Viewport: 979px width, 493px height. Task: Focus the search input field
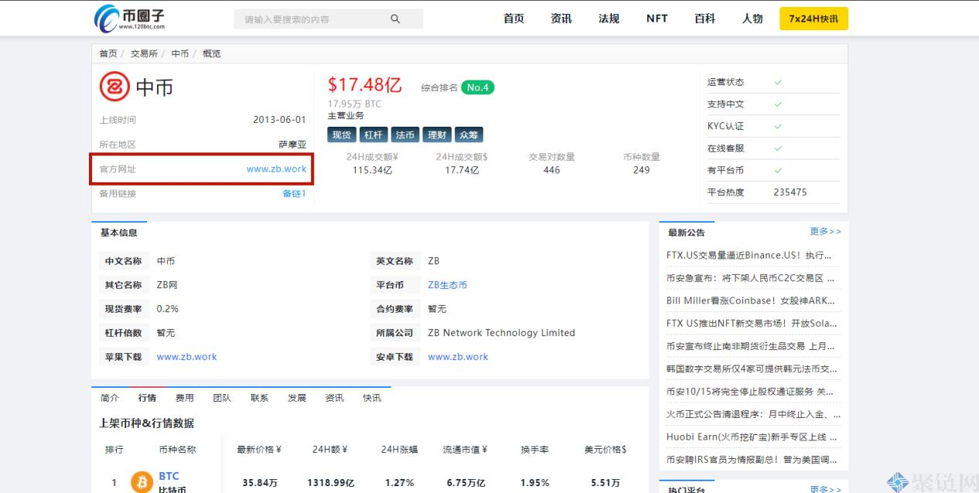[328, 19]
